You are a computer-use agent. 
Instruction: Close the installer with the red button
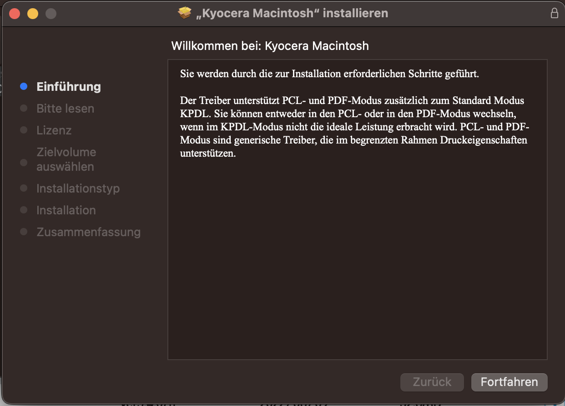click(x=15, y=14)
